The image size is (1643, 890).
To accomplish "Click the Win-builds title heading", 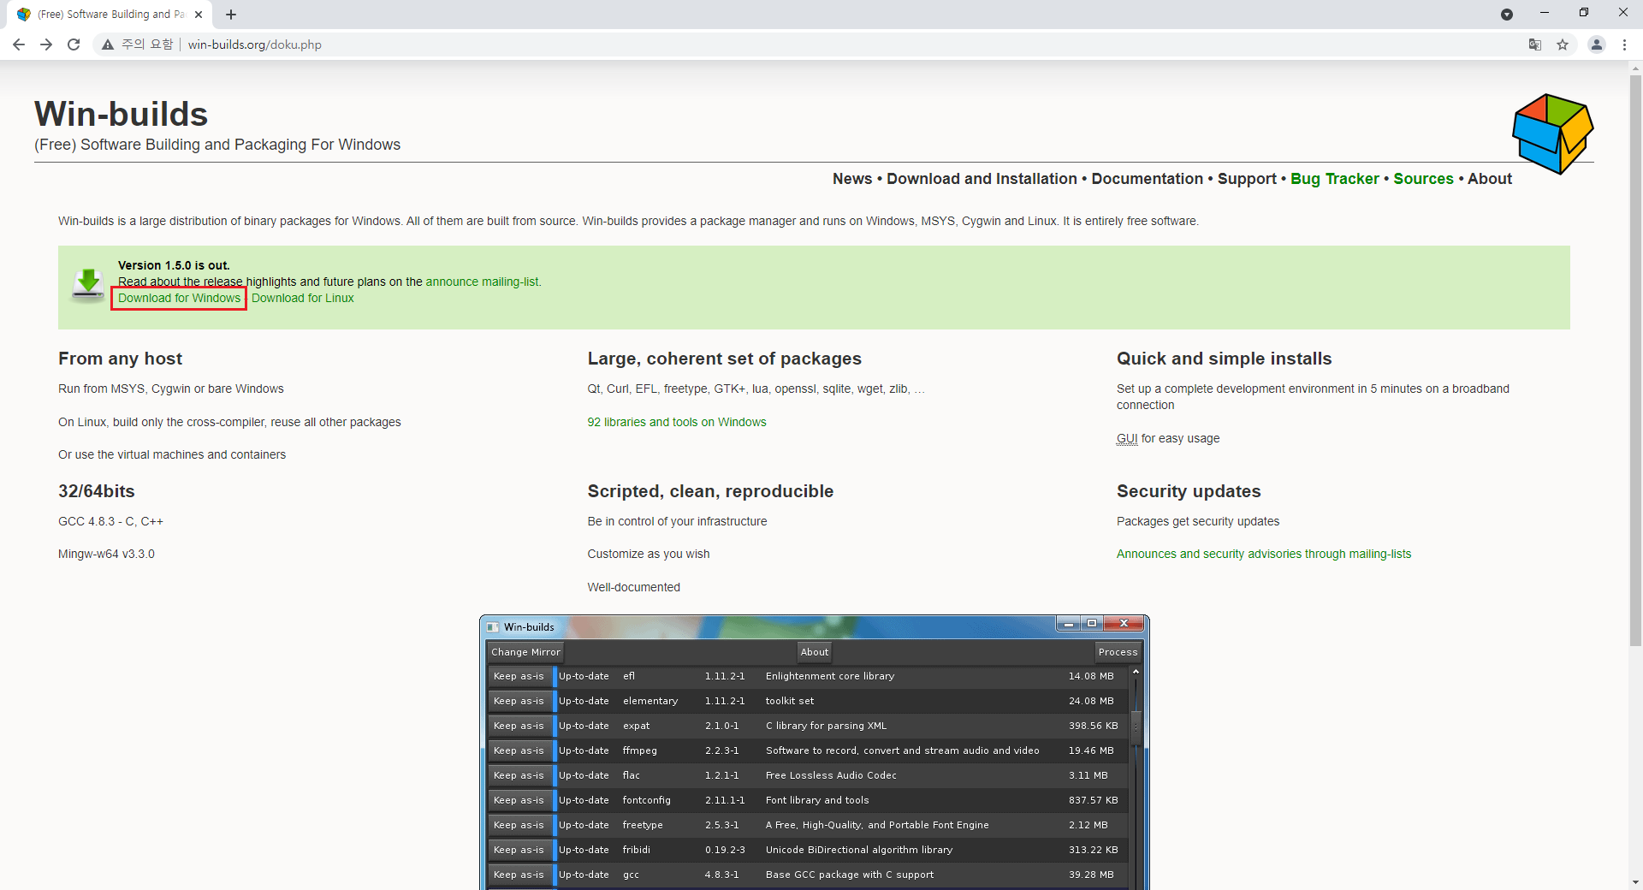I will [x=121, y=114].
